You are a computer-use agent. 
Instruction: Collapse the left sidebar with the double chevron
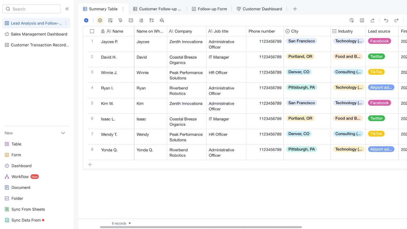(x=67, y=9)
